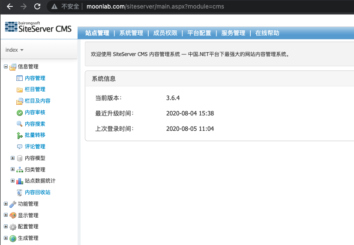Click the 内容回收站 recycle bin icon
The width and height of the screenshot is (354, 245).
(20, 192)
